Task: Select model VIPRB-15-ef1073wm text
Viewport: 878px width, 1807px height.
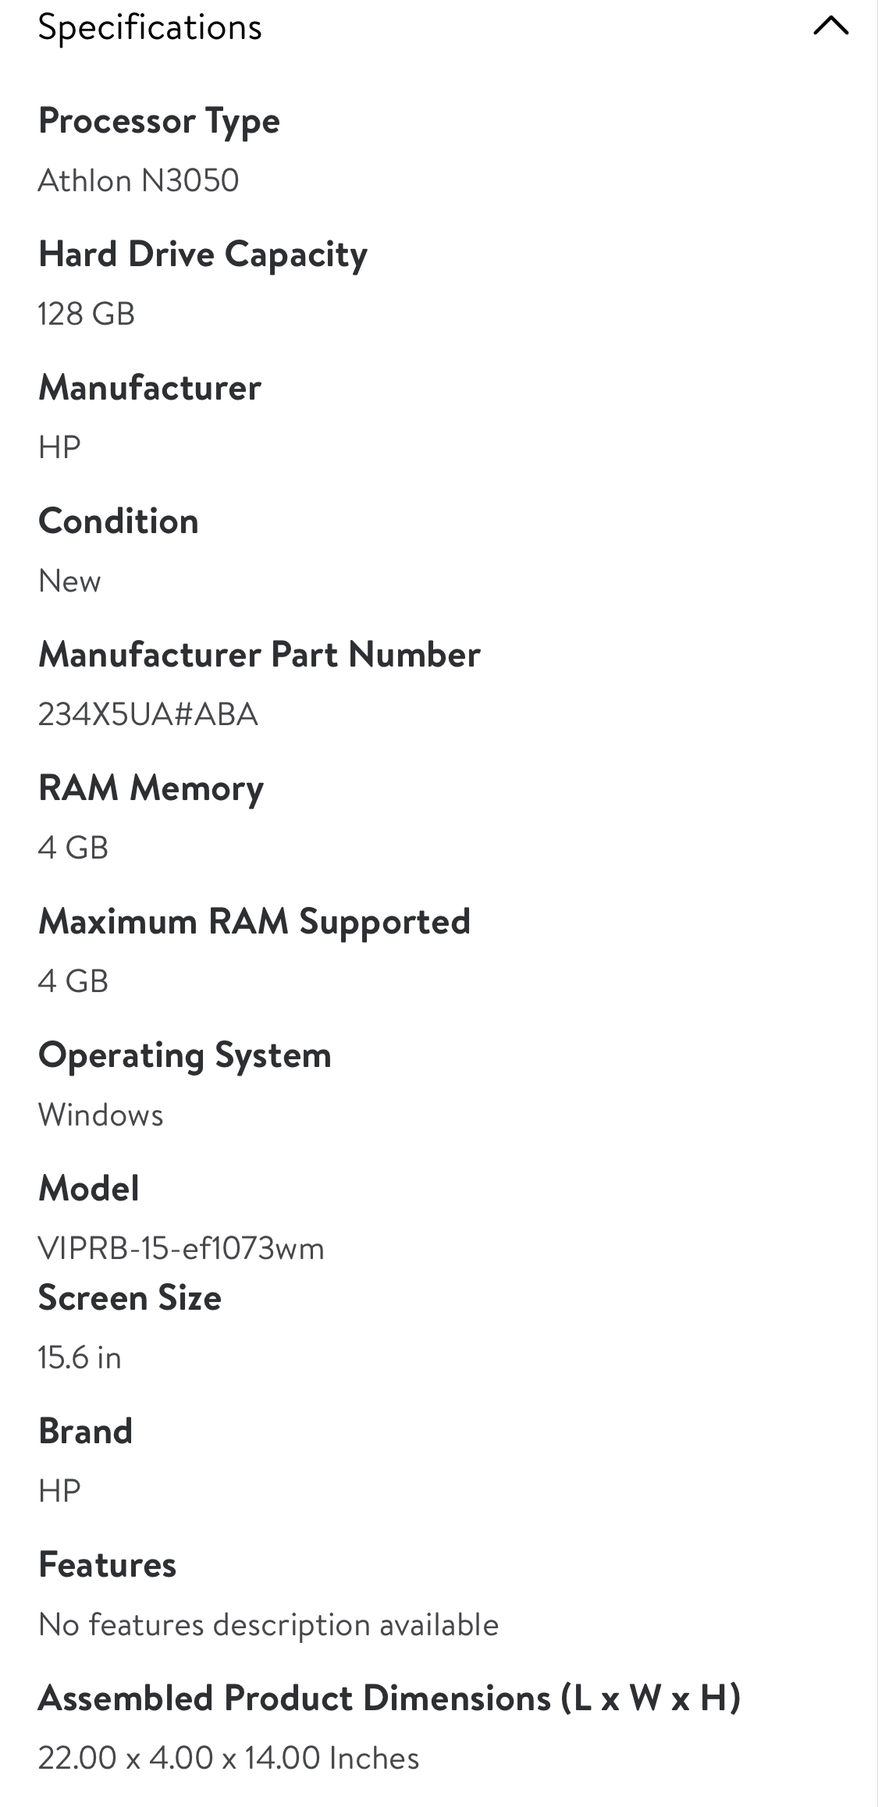Action: tap(181, 1249)
